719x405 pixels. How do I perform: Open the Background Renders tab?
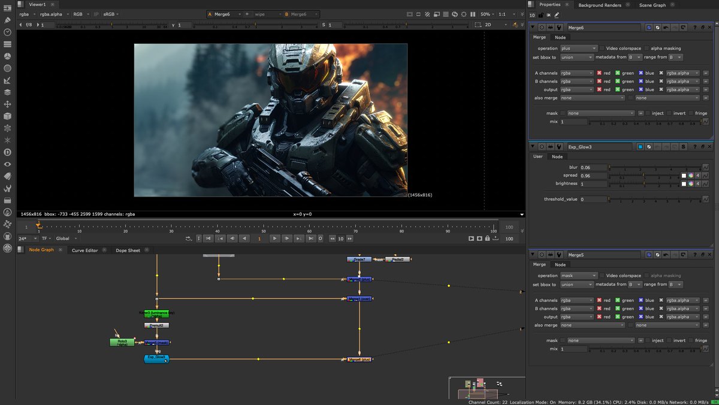[599, 5]
